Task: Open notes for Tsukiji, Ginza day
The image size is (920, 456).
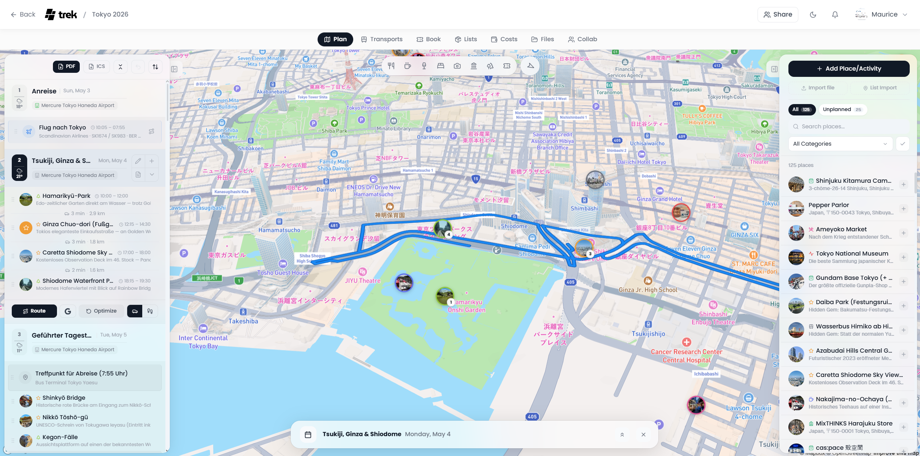Action: coord(138,174)
